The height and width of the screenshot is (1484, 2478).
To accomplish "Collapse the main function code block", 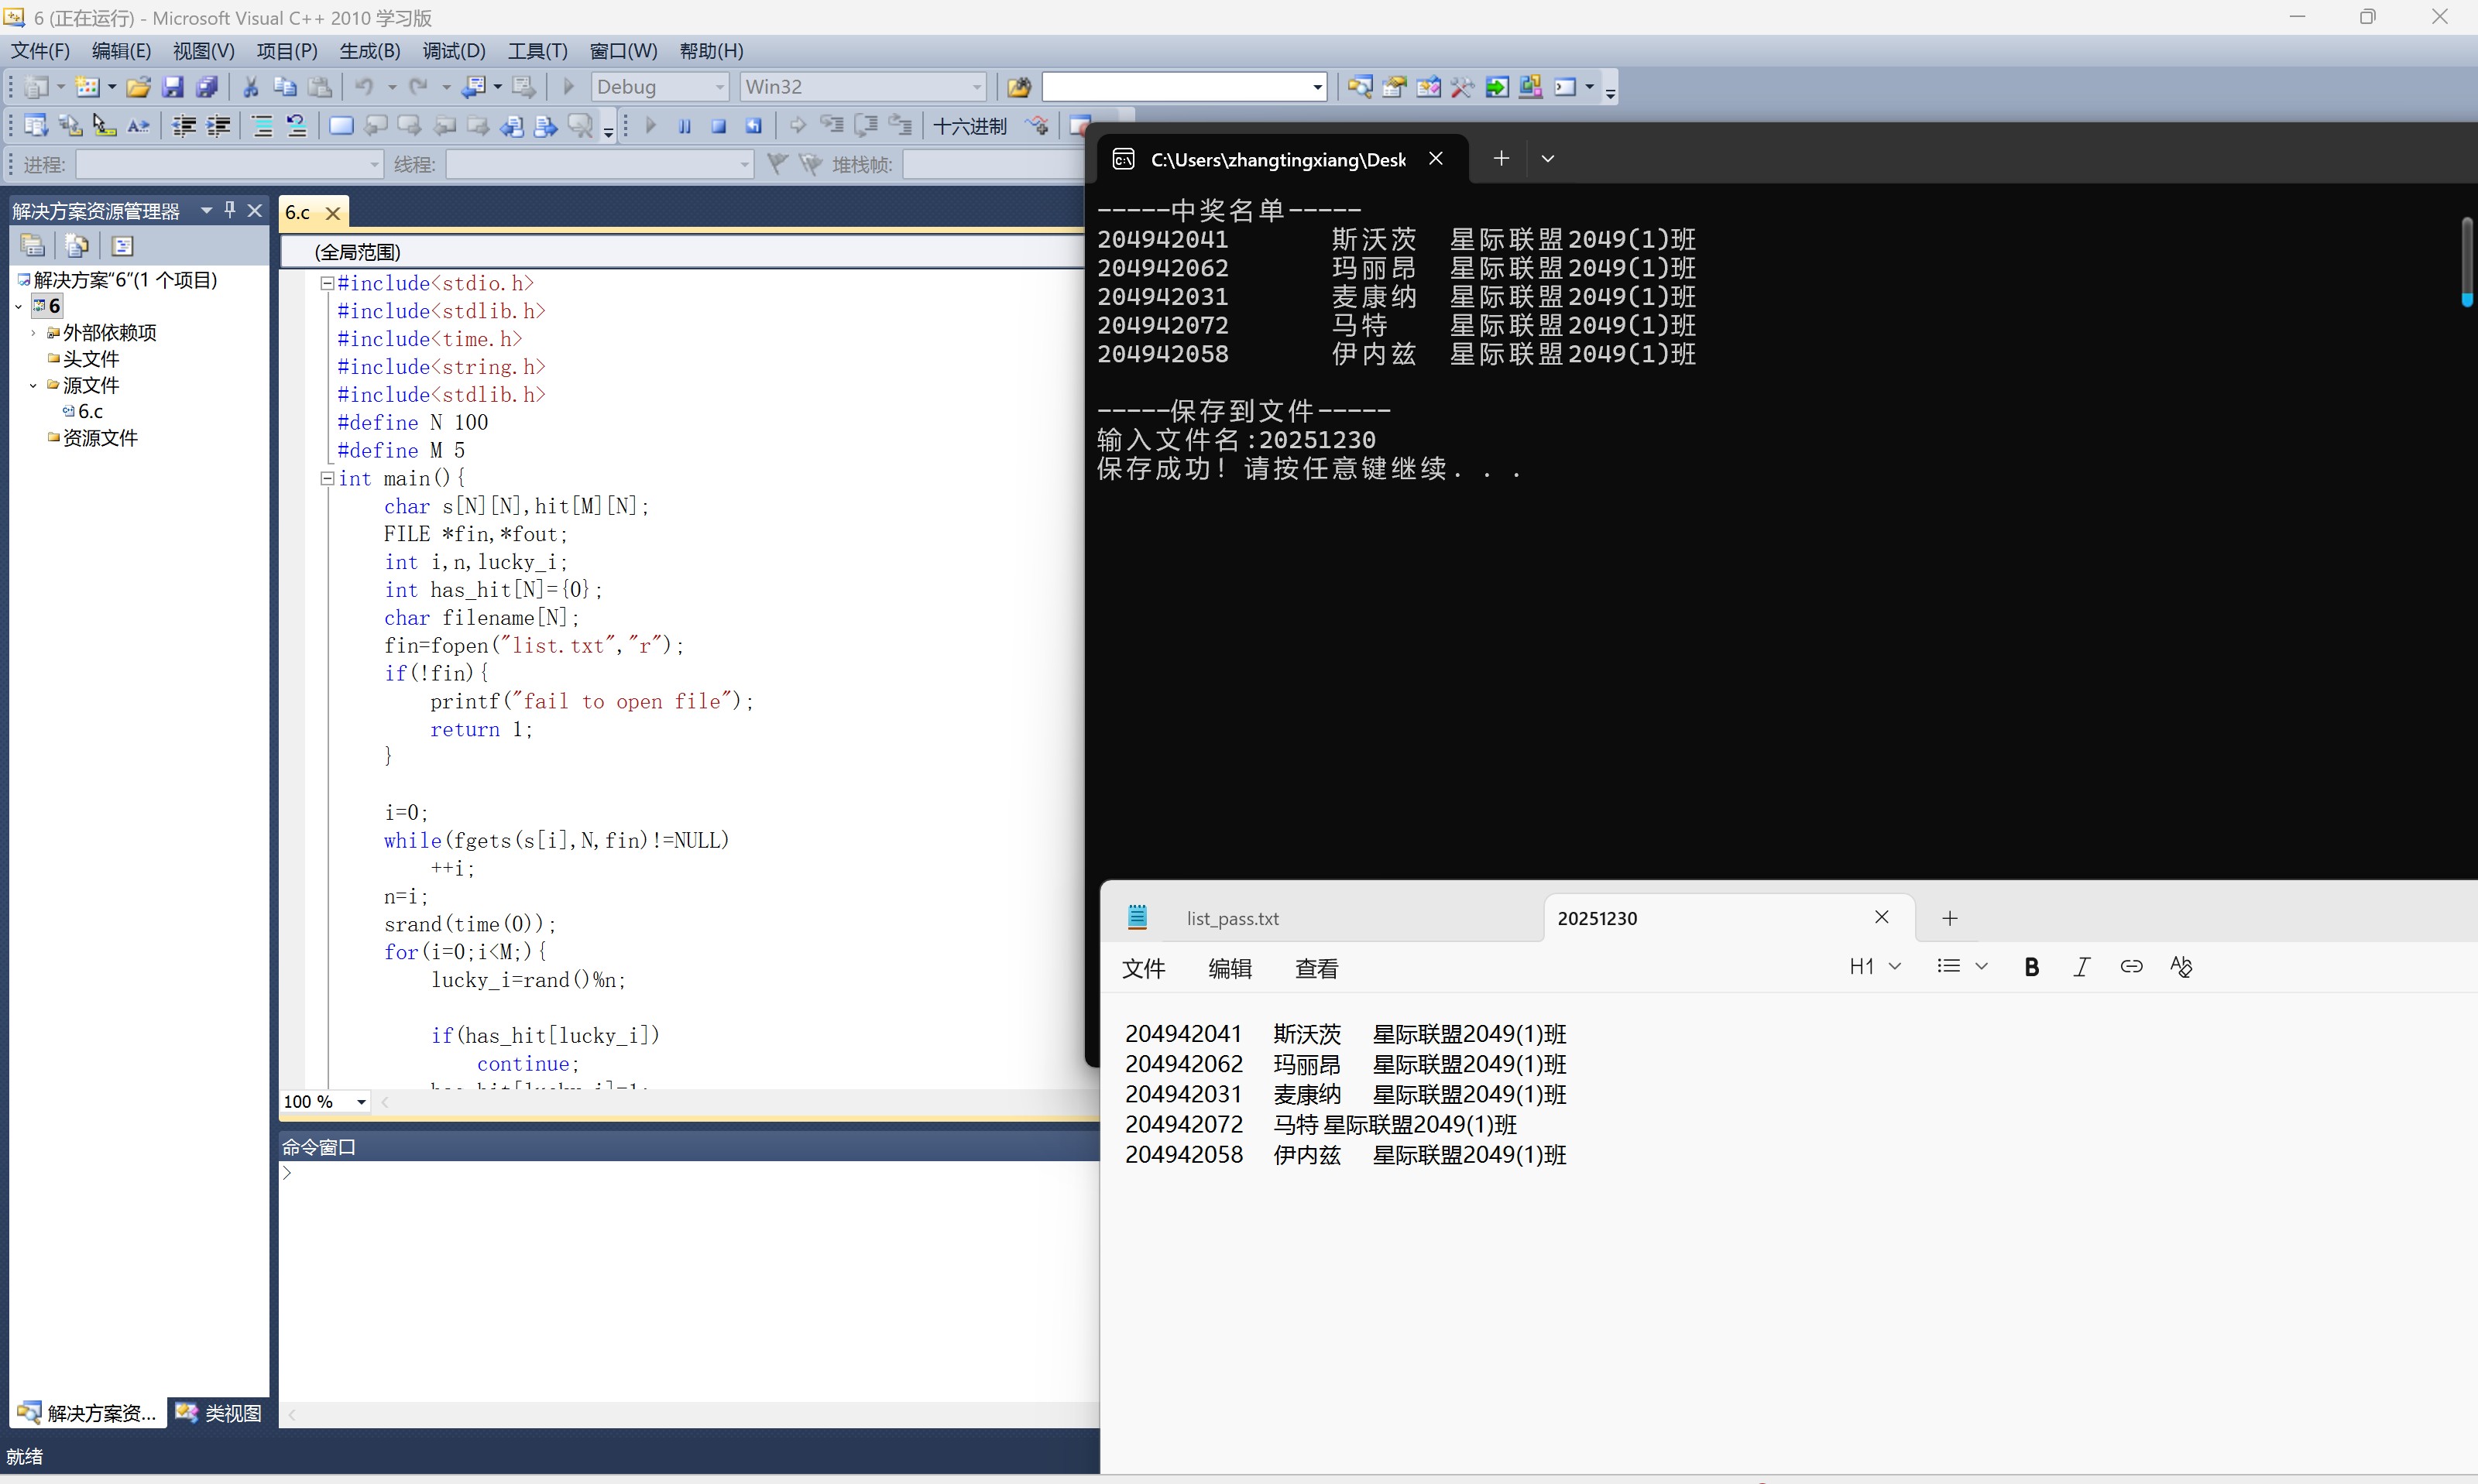I will click(x=326, y=478).
